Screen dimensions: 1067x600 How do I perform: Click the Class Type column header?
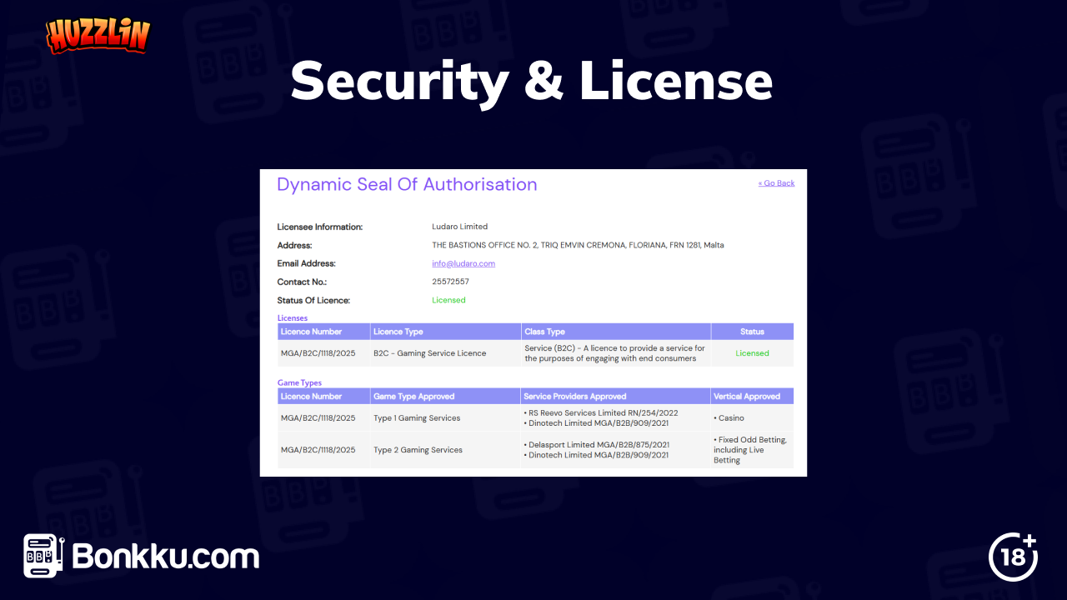(x=616, y=332)
